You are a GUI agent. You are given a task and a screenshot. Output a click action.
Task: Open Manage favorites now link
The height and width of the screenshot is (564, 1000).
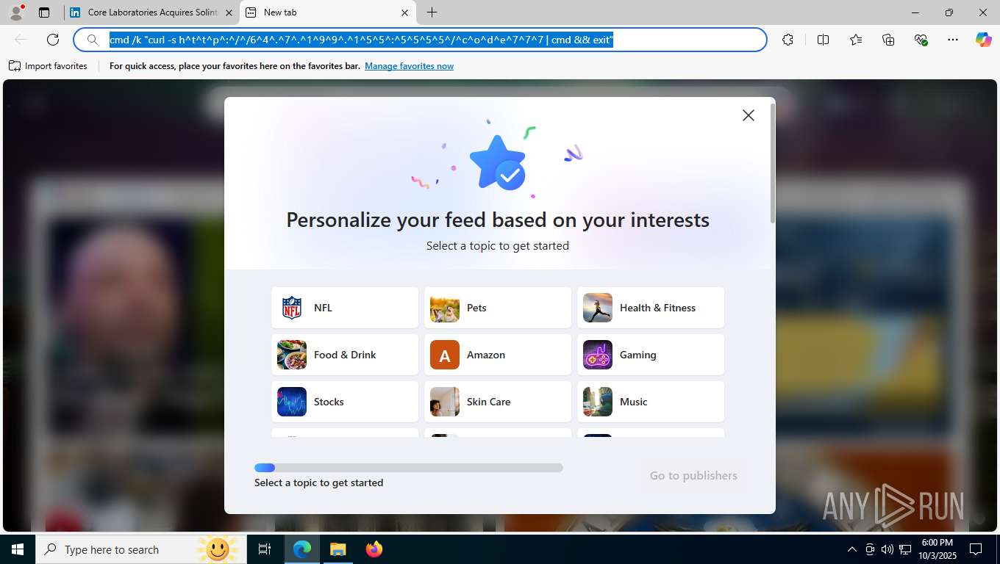409,66
